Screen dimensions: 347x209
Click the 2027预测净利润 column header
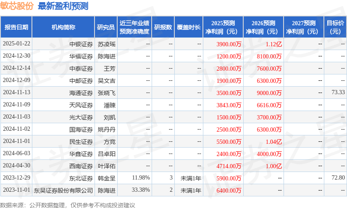pyautogui.click(x=304, y=27)
